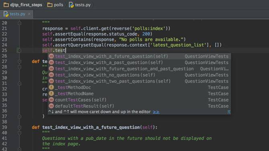
Task: Click method icon beside countTestCases
Action: [51, 100]
